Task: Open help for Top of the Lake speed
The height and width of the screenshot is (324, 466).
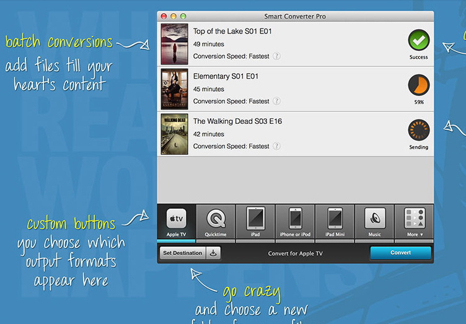Action: 276,56
